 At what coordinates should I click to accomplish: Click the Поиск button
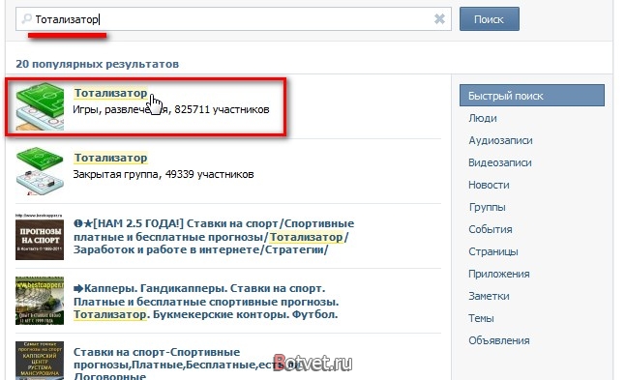pyautogui.click(x=489, y=19)
